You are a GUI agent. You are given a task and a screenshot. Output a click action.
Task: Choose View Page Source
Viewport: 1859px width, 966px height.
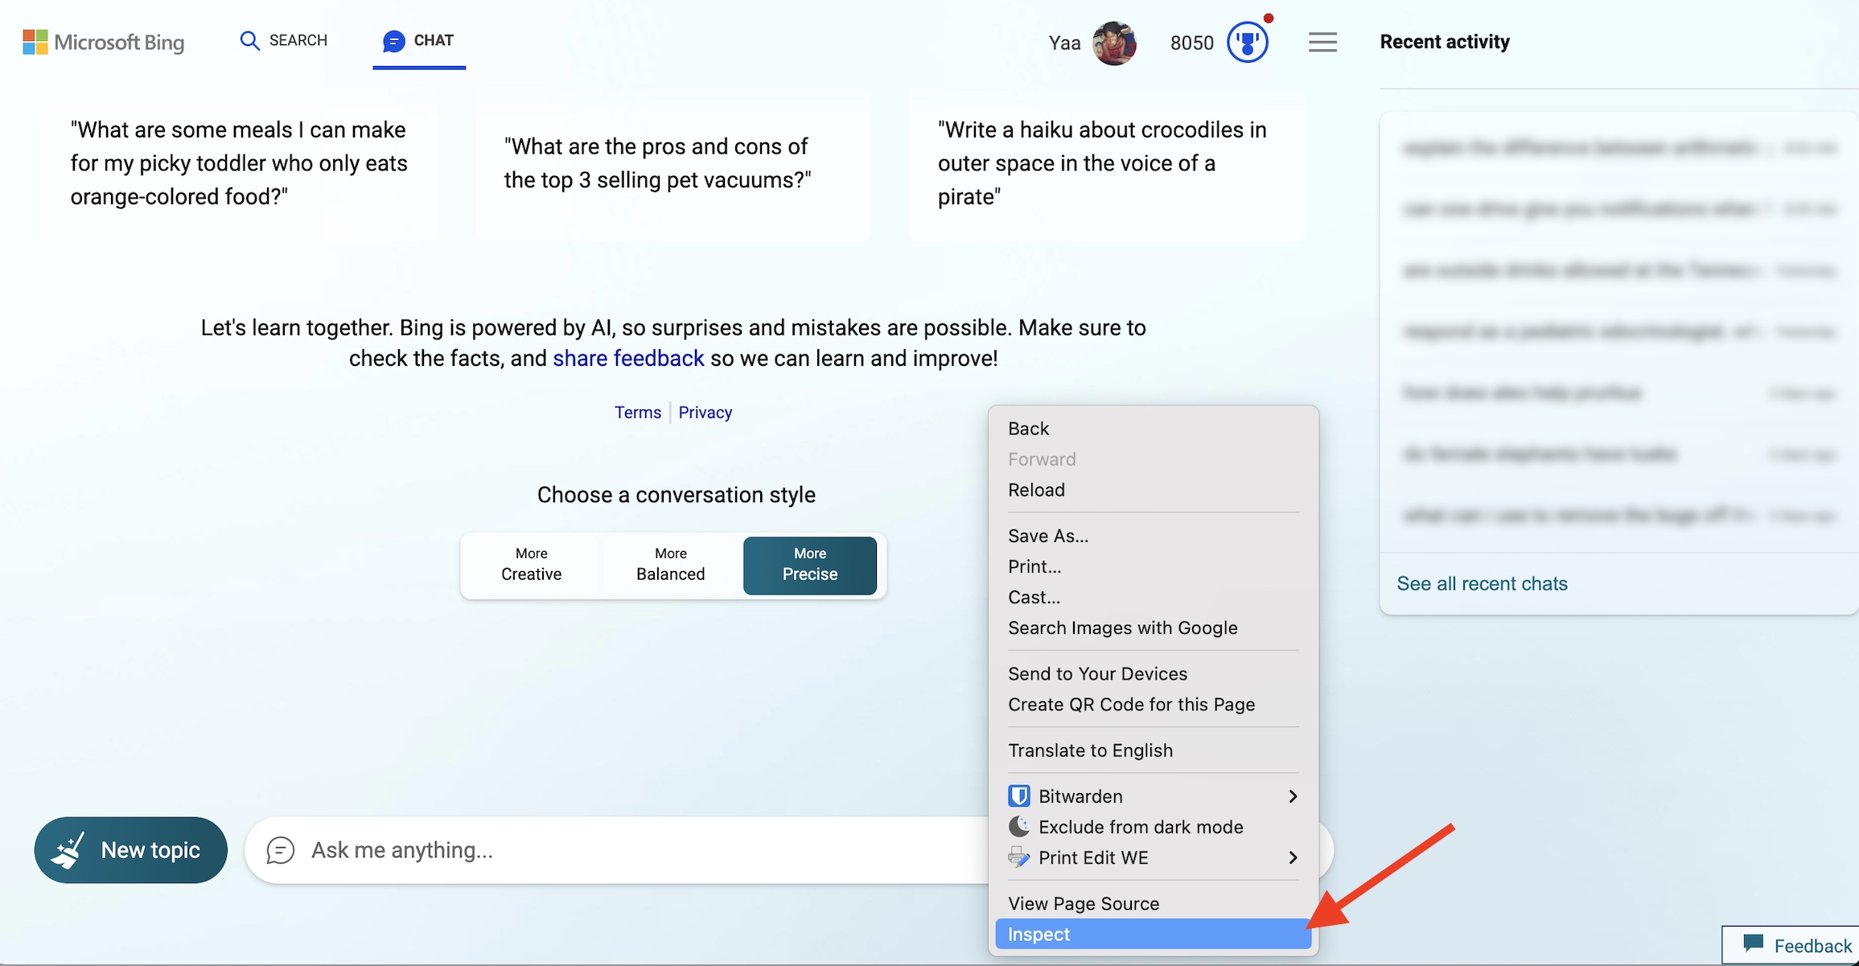[1154, 903]
